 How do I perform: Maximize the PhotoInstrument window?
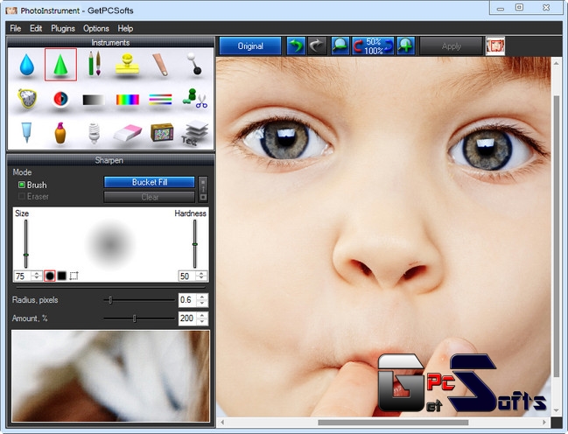click(x=519, y=7)
